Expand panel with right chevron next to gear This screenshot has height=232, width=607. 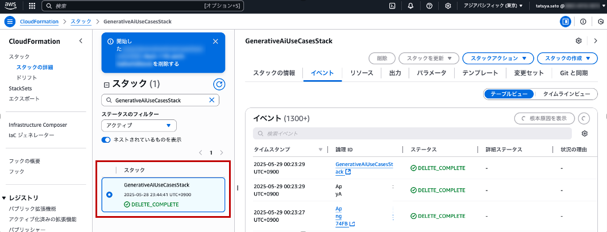596,41
